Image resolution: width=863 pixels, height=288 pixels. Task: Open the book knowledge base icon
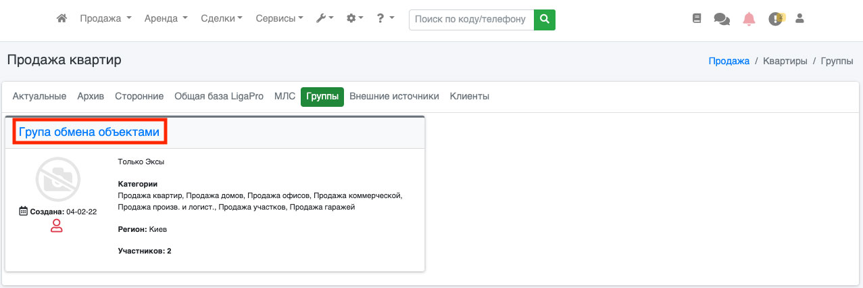(x=697, y=20)
